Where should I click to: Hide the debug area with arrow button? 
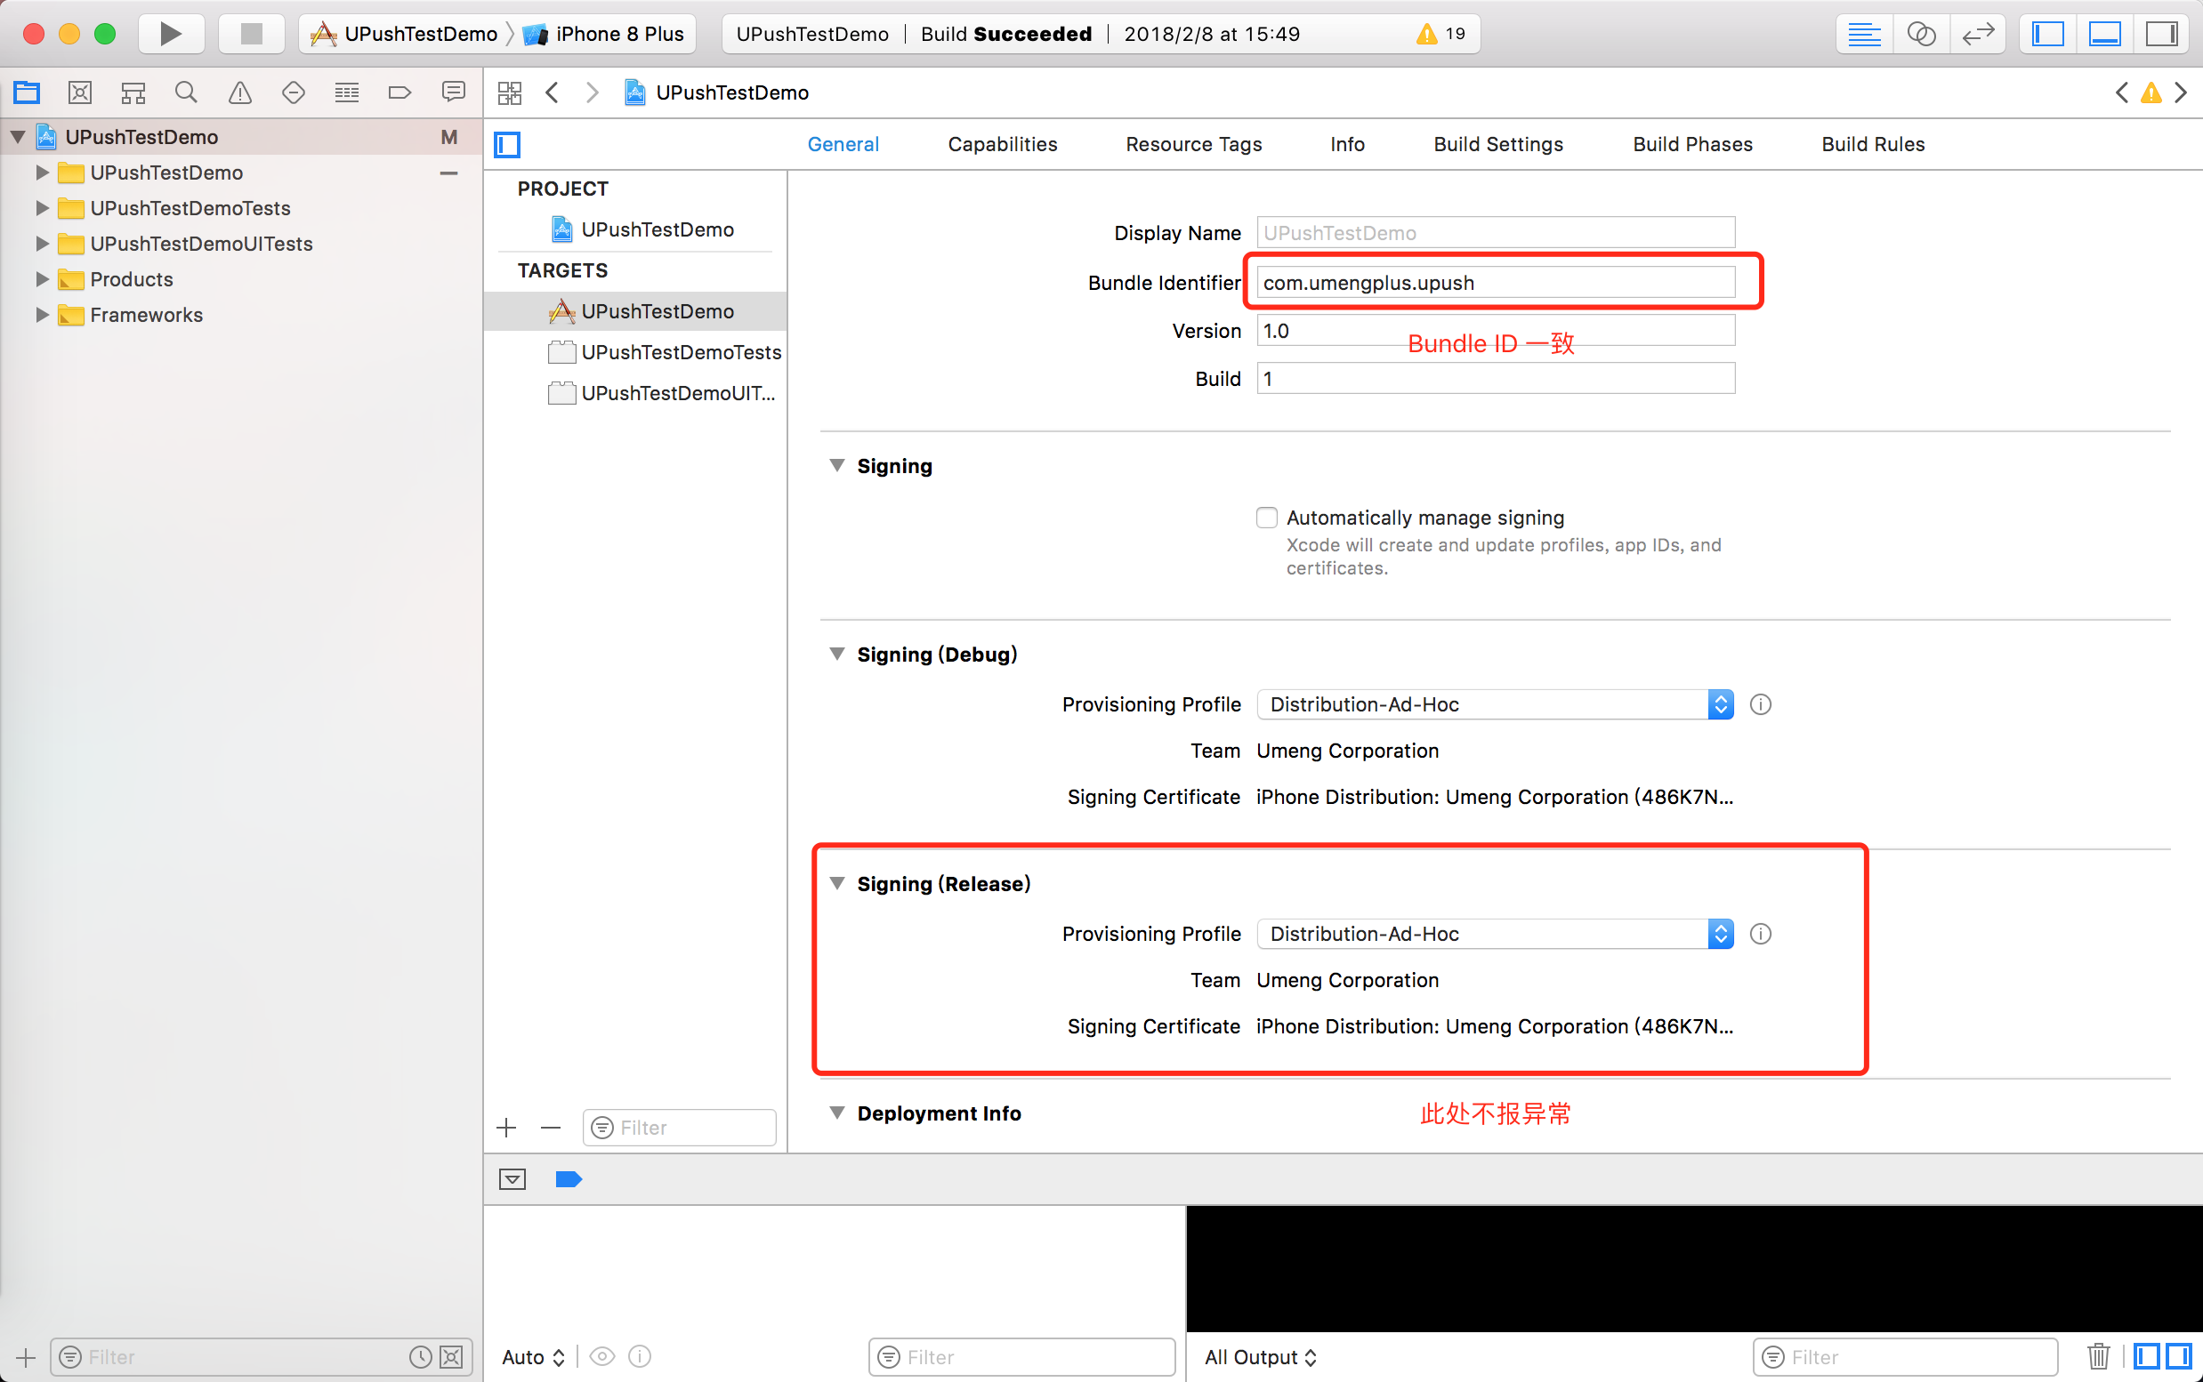(513, 1179)
